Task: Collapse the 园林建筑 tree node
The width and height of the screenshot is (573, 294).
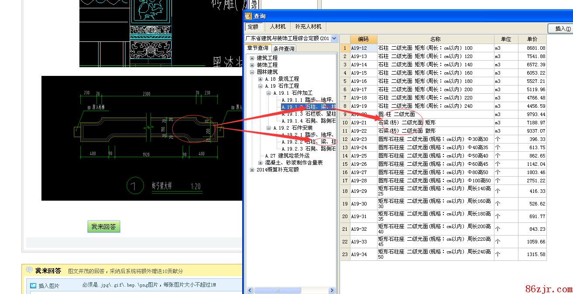Action: [x=252, y=72]
